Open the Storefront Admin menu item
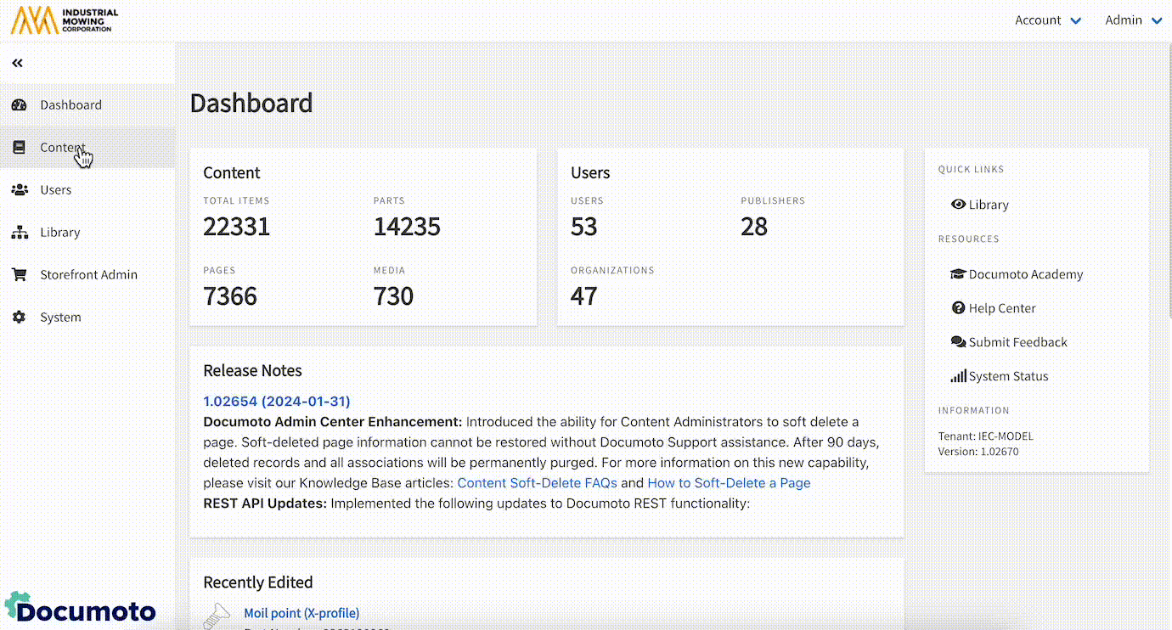Screen dimensions: 1172x630 [x=88, y=275]
